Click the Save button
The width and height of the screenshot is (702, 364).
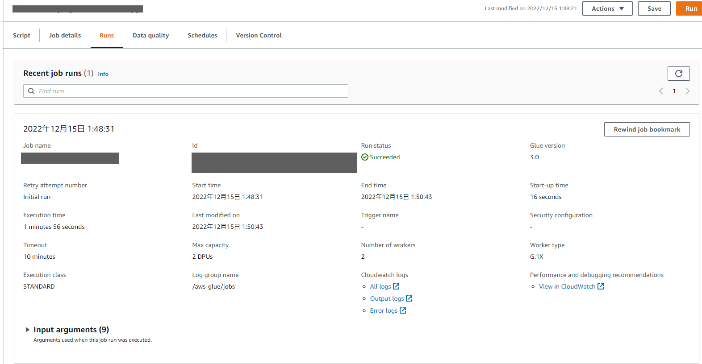(654, 8)
